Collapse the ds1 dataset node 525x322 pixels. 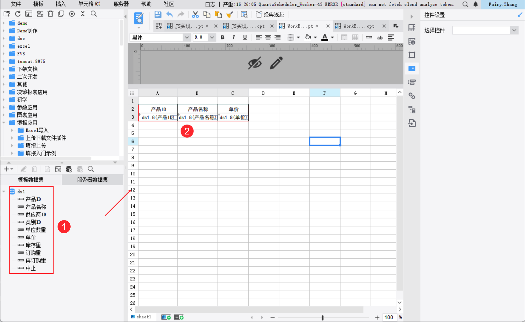(x=4, y=191)
